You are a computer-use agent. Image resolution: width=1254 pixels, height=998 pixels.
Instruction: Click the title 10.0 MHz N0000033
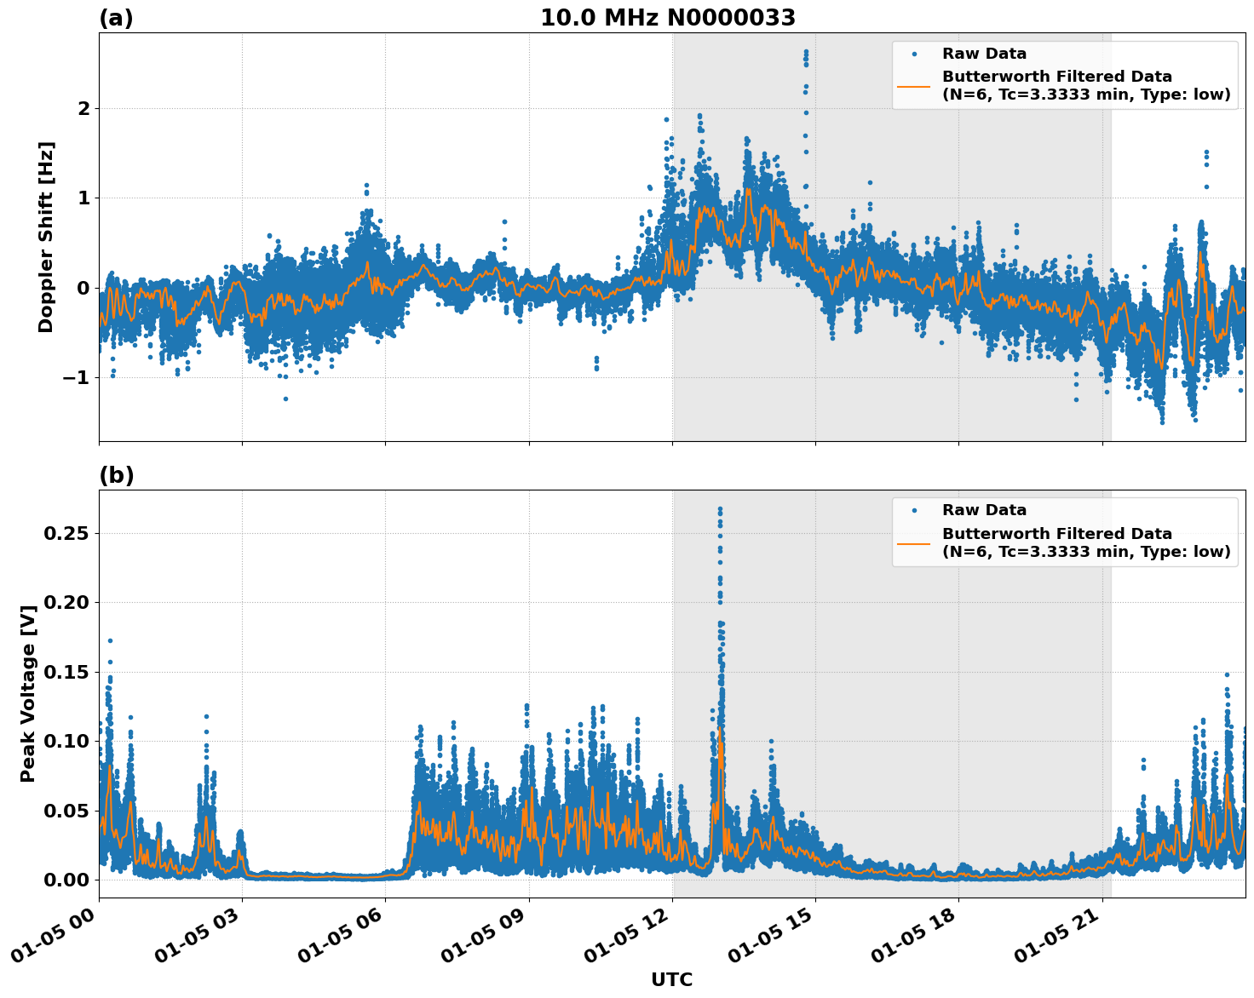[x=670, y=15]
